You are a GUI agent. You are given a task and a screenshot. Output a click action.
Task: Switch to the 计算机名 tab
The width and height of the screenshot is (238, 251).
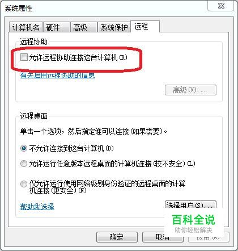tap(26, 27)
